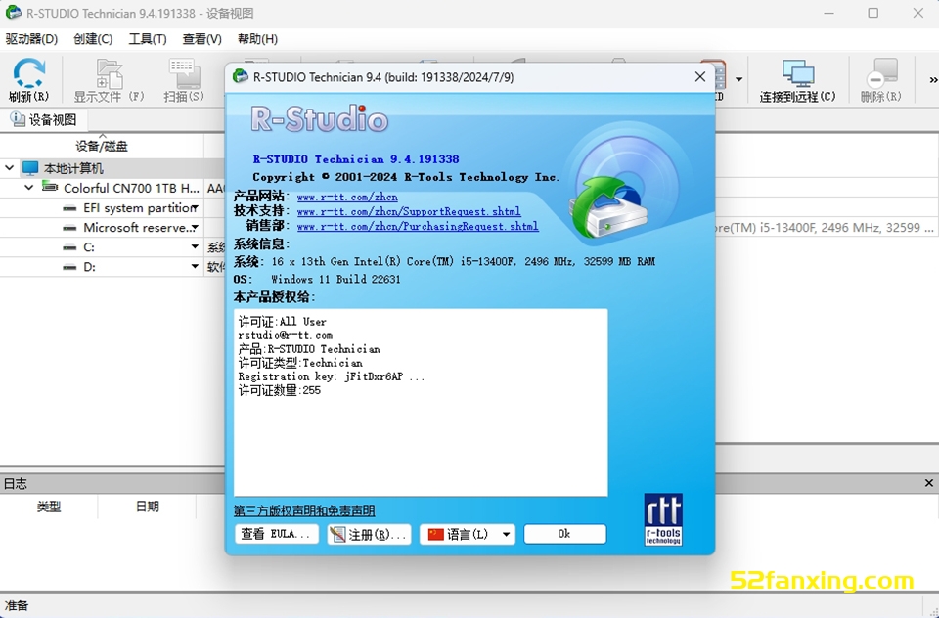Click the EFI system partition disk icon
Viewport: 939px width, 618px height.
70,208
